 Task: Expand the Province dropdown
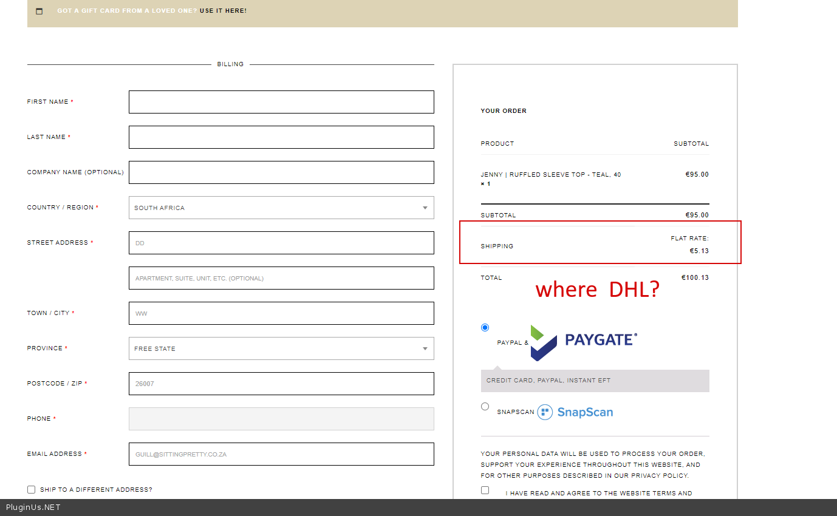[x=281, y=348]
